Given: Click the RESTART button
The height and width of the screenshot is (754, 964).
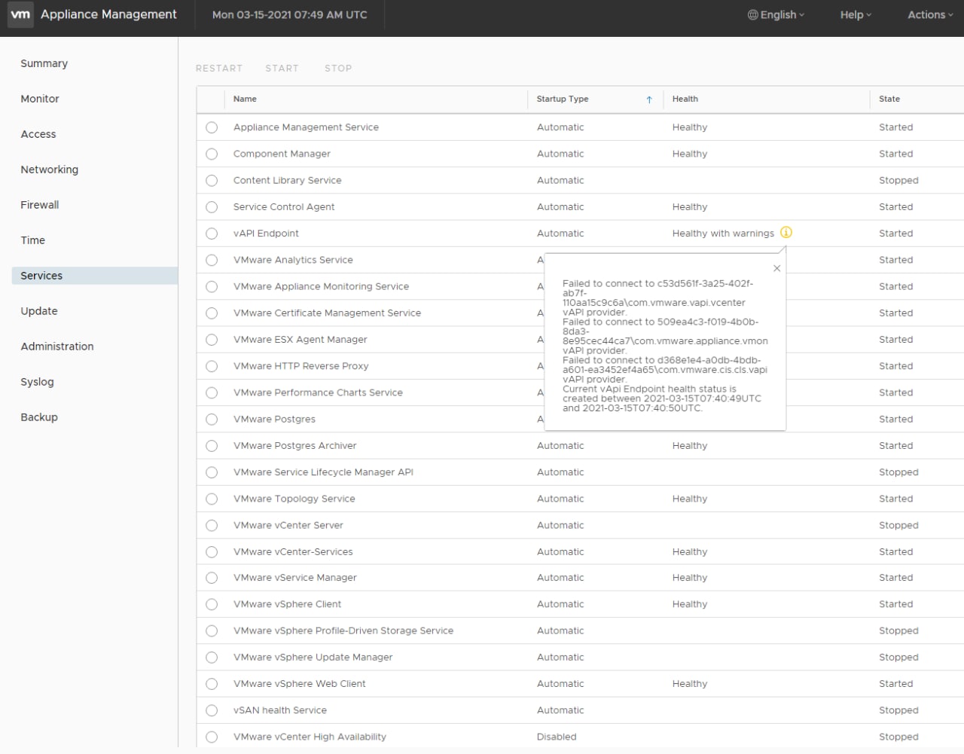Looking at the screenshot, I should coord(219,68).
